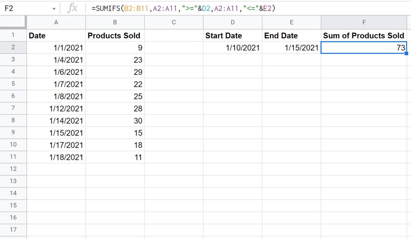The width and height of the screenshot is (411, 239).
Task: Select Products Sold value 9
Action: (115, 48)
